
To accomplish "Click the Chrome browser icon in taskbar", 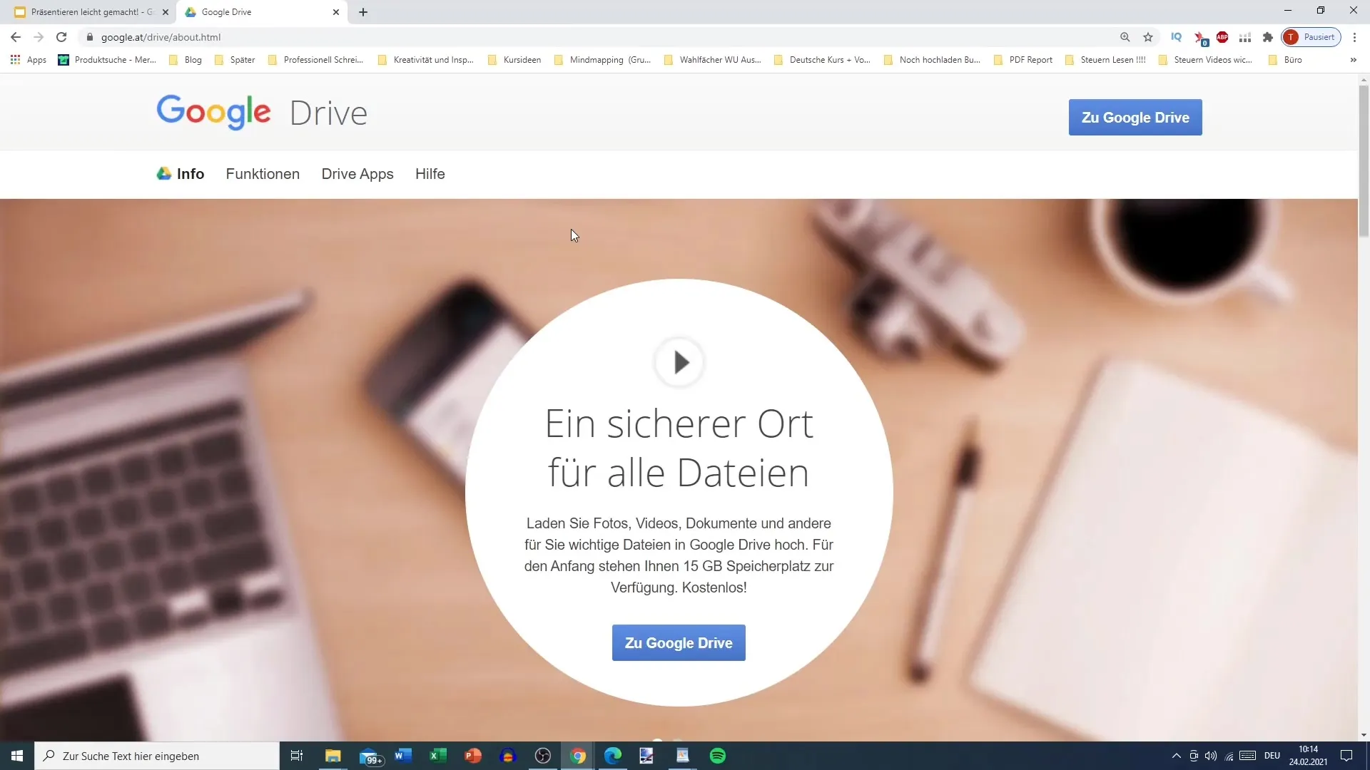I will coord(578,756).
